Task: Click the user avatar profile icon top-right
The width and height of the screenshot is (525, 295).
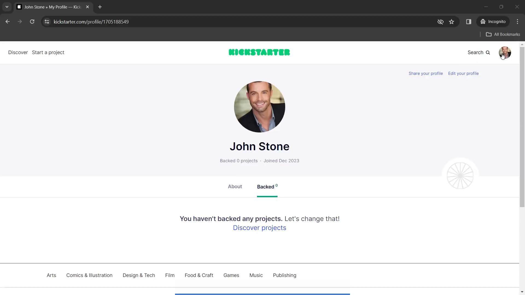Action: (505, 52)
